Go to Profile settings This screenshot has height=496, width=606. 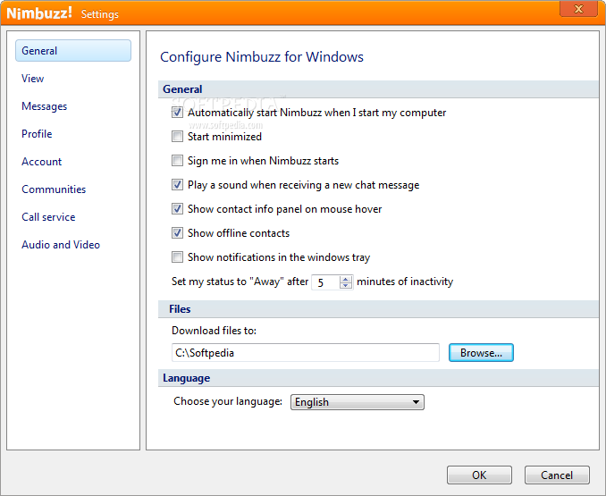click(x=37, y=134)
